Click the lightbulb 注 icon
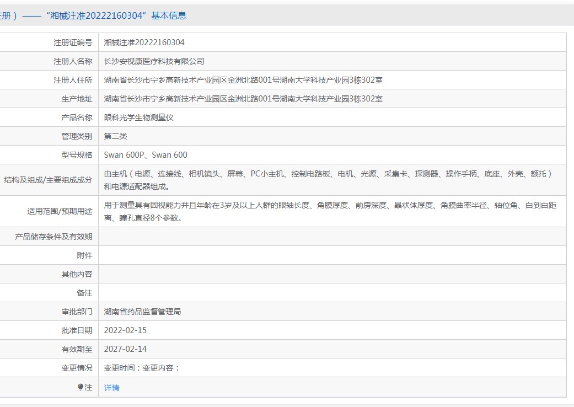Viewport: 574px width, 407px height. (x=81, y=387)
